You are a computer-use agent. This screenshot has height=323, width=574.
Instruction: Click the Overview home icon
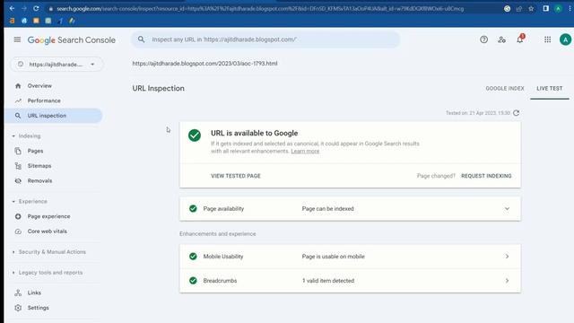point(18,86)
